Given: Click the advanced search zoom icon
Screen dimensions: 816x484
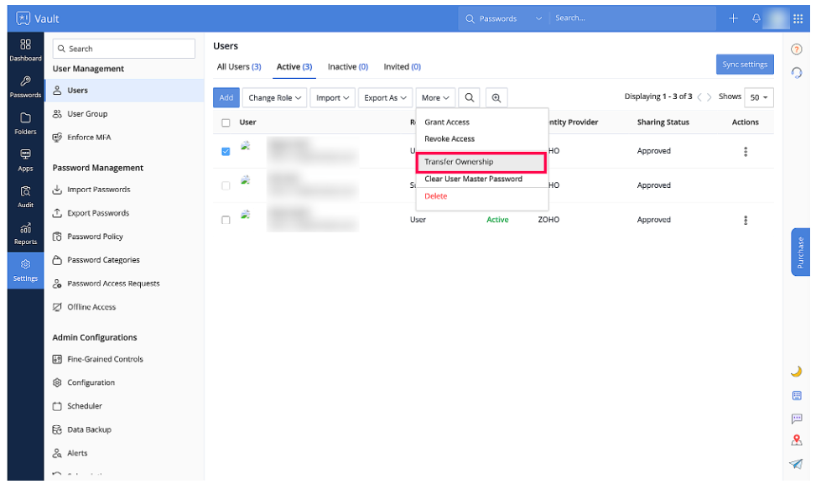Looking at the screenshot, I should pyautogui.click(x=496, y=97).
